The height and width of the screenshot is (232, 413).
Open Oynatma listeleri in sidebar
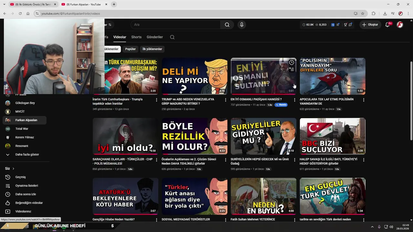click(25, 186)
